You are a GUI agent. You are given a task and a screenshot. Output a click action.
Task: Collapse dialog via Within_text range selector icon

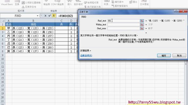(x=142, y=24)
